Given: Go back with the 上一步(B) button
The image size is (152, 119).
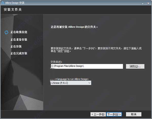Looking at the screenshot, I should (98, 114).
